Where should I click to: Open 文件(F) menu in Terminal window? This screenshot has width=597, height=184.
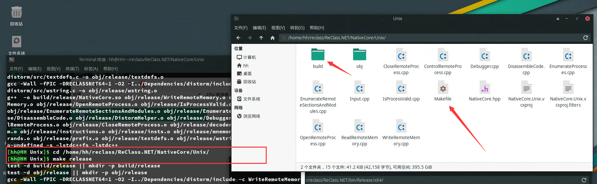16,69
